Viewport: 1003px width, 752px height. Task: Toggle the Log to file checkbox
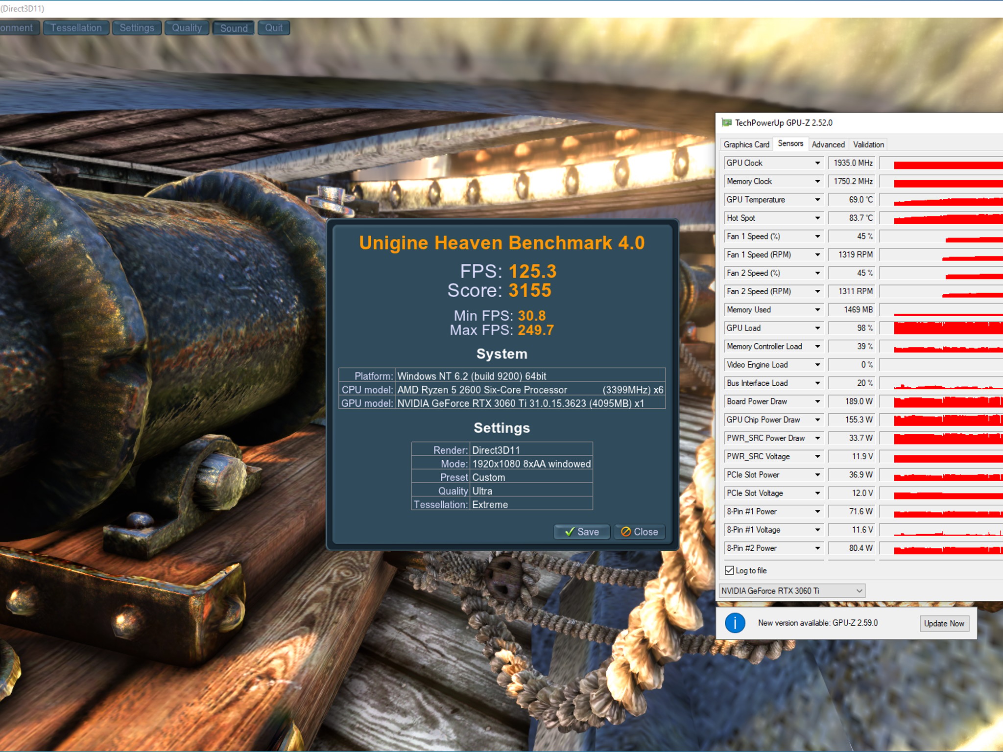tap(729, 570)
